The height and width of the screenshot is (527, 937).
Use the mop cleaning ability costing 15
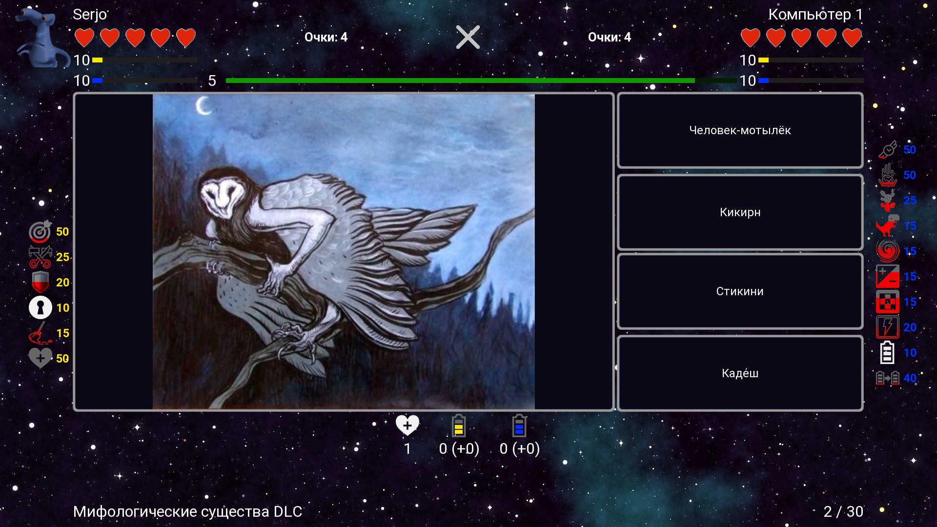pyautogui.click(x=40, y=333)
